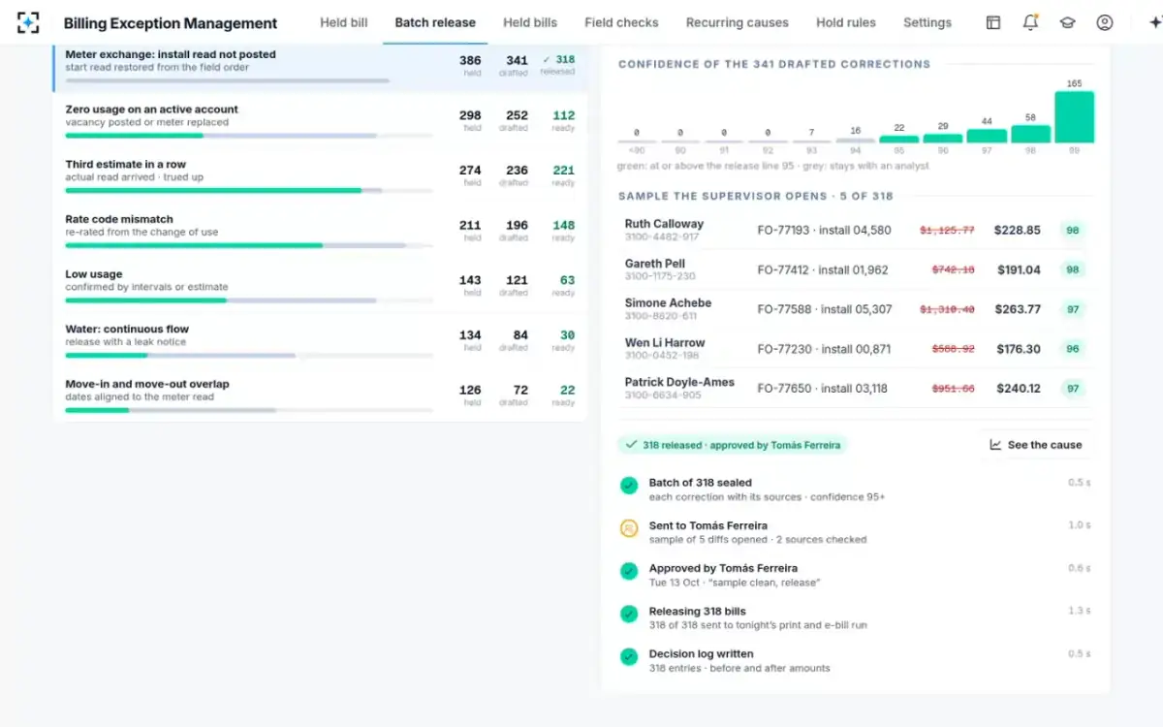
Task: Select the Meter exchange install read not posted row
Action: (320, 67)
